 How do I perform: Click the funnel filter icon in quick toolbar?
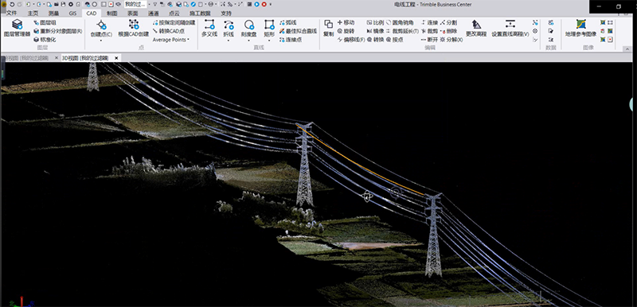(x=154, y=5)
